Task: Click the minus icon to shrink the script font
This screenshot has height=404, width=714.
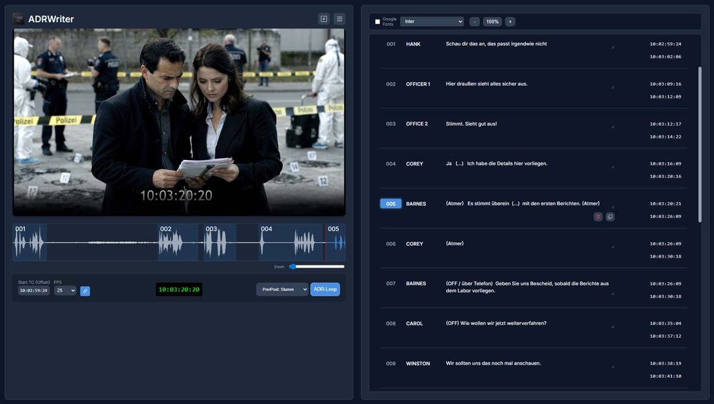Action: tap(474, 21)
